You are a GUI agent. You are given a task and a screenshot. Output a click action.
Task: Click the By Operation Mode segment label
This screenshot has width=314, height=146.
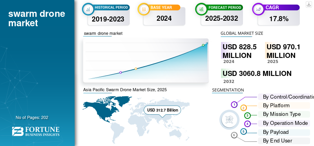(285, 123)
